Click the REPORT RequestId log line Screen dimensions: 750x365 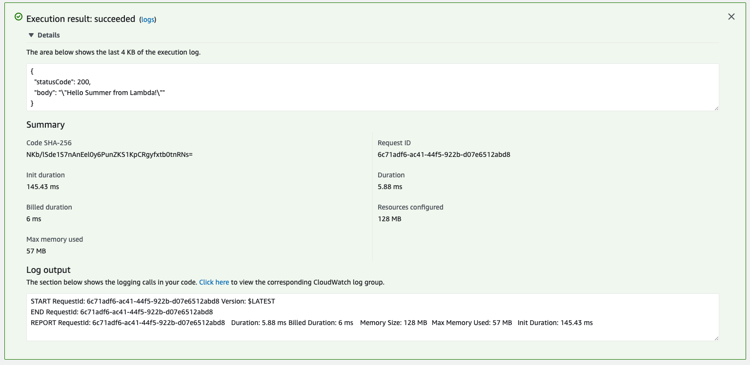(312, 323)
